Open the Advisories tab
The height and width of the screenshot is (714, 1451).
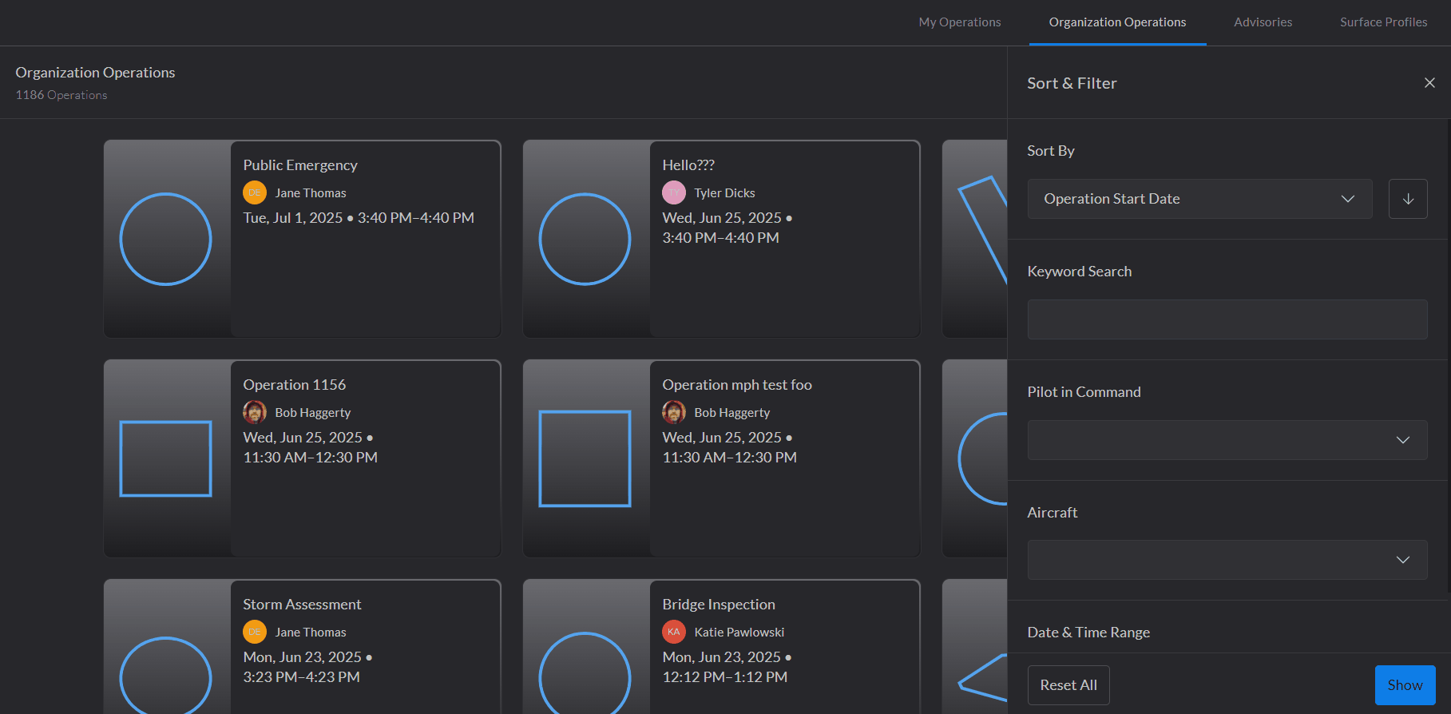pos(1263,22)
